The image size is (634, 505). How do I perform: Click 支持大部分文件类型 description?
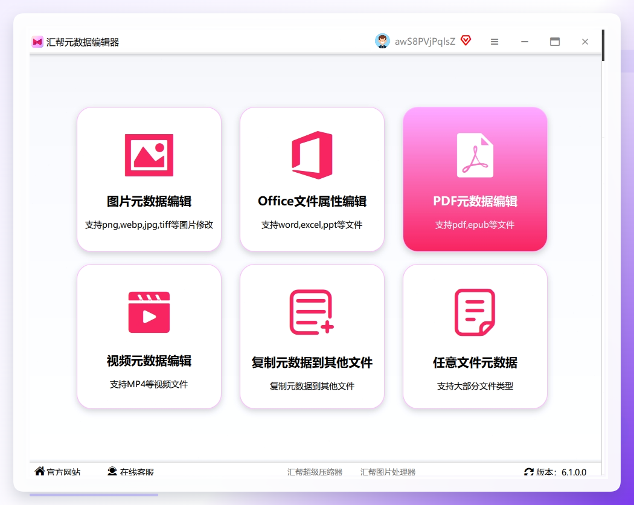click(475, 386)
